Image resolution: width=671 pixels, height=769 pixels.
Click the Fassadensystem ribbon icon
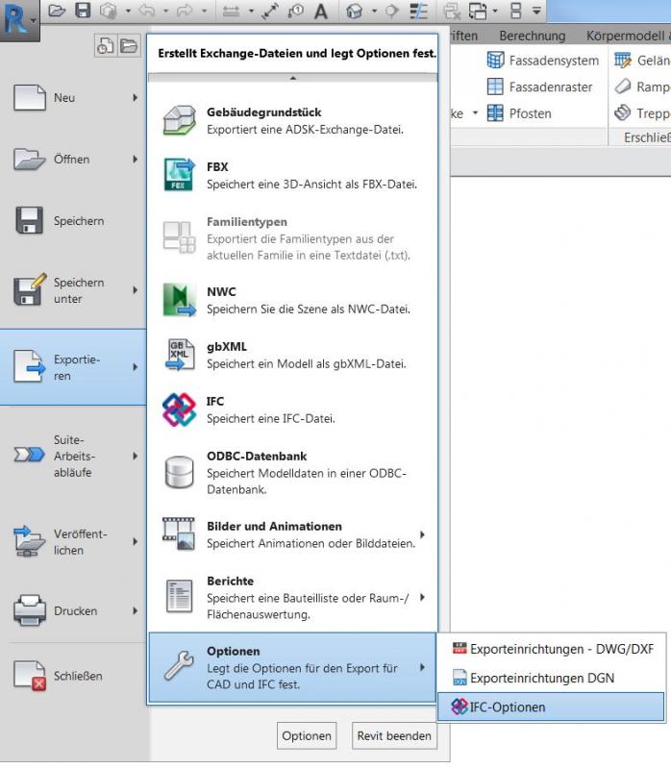coord(495,61)
